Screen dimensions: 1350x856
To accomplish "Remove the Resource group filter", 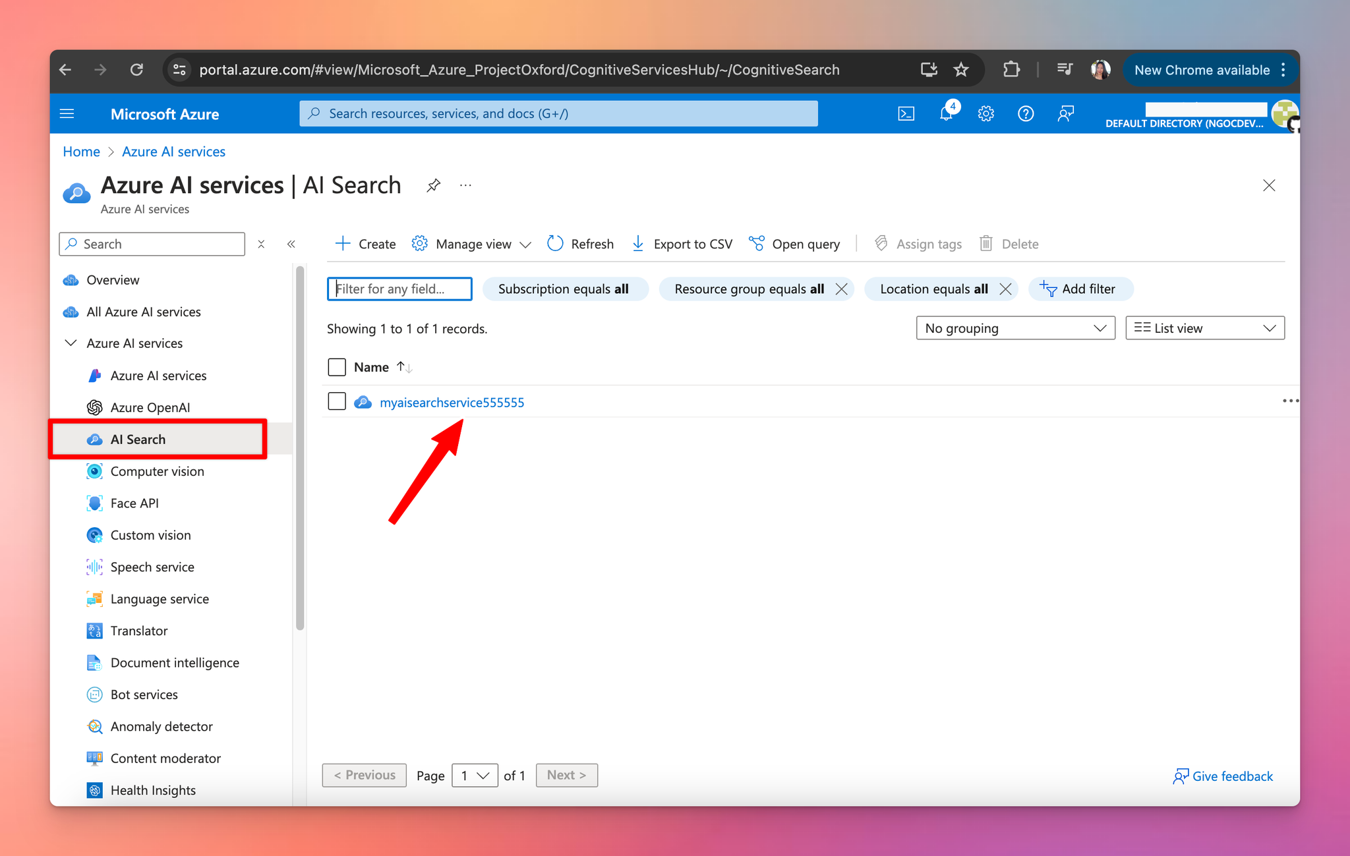I will click(x=841, y=289).
